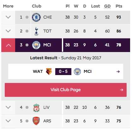The height and width of the screenshot is (129, 132).
Task: Click the Watford crest in latest result
Action: click(x=49, y=72)
